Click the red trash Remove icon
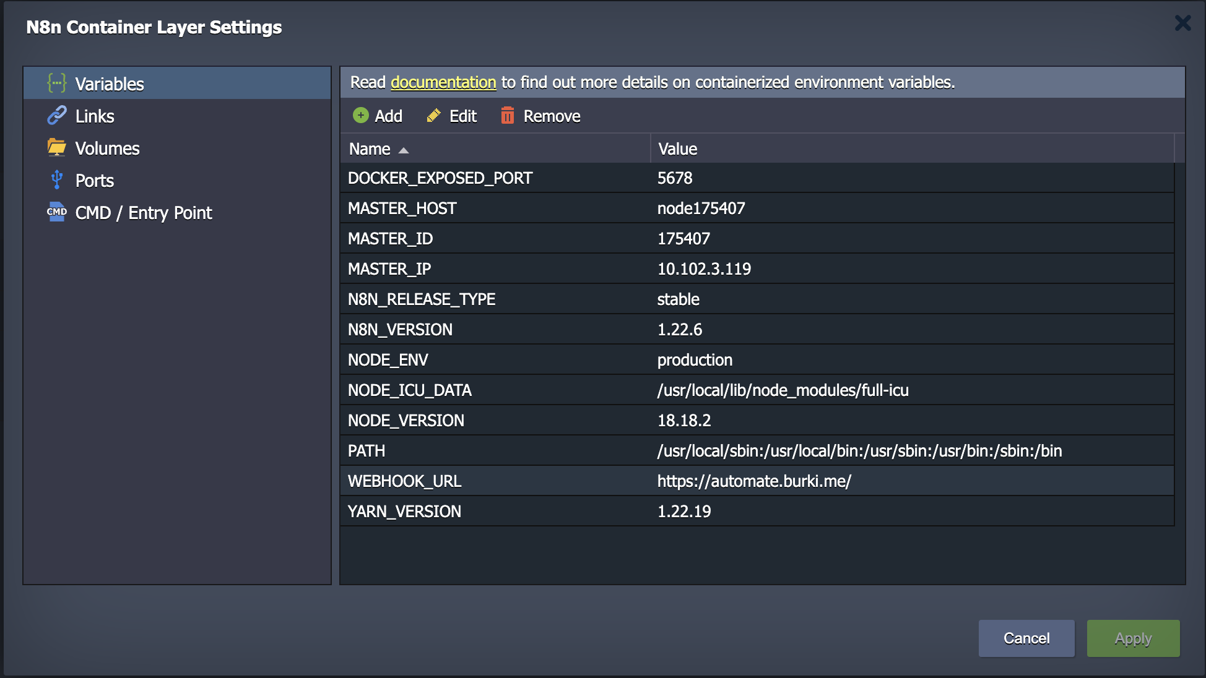 pyautogui.click(x=507, y=115)
